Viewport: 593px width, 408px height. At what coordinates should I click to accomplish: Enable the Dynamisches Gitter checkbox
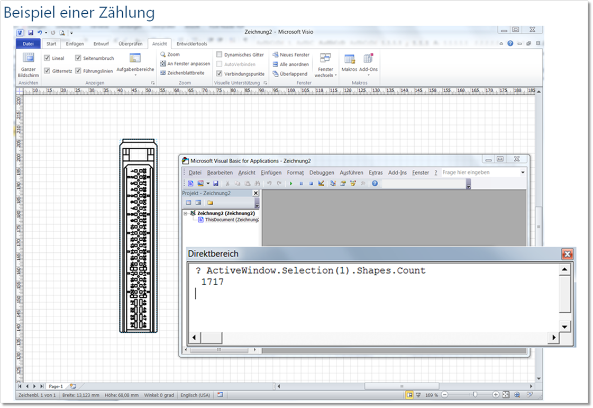(220, 55)
